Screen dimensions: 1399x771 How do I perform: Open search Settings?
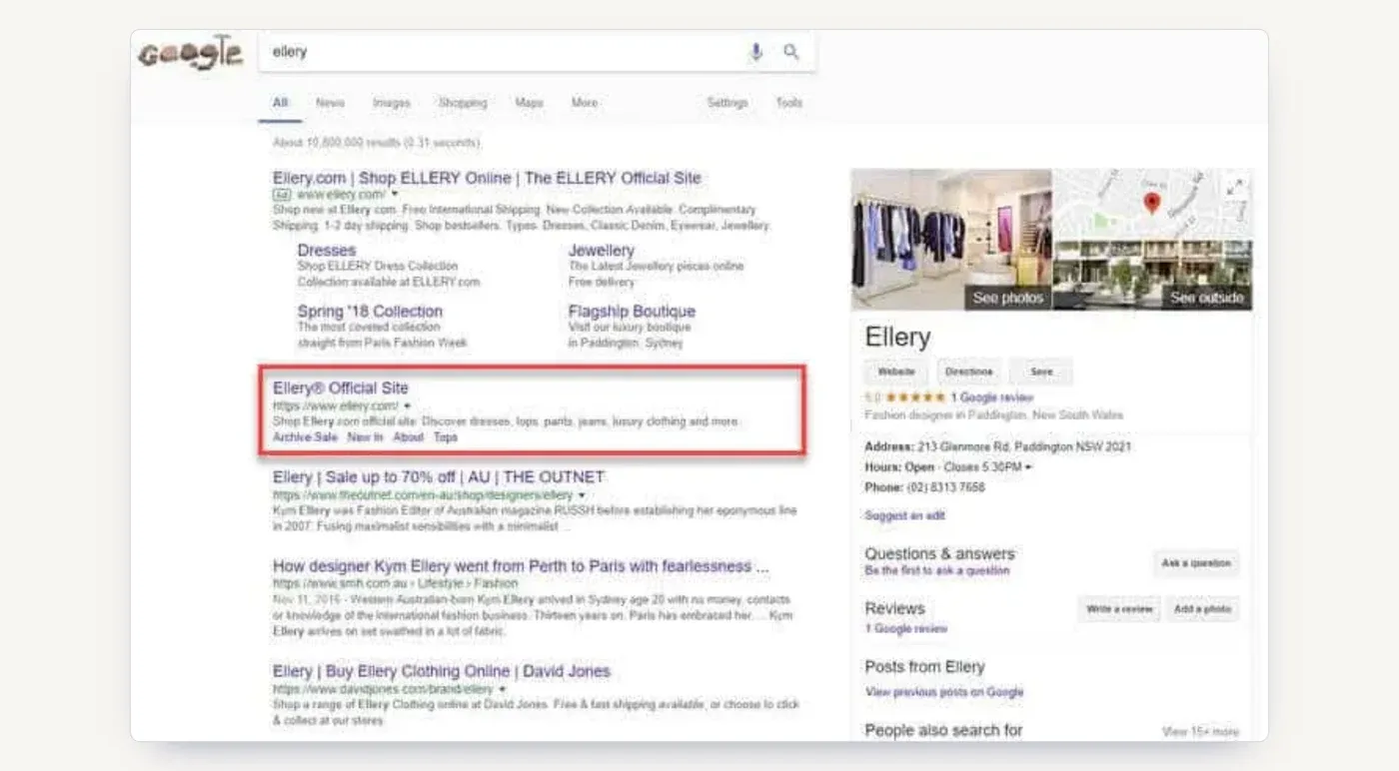point(726,103)
